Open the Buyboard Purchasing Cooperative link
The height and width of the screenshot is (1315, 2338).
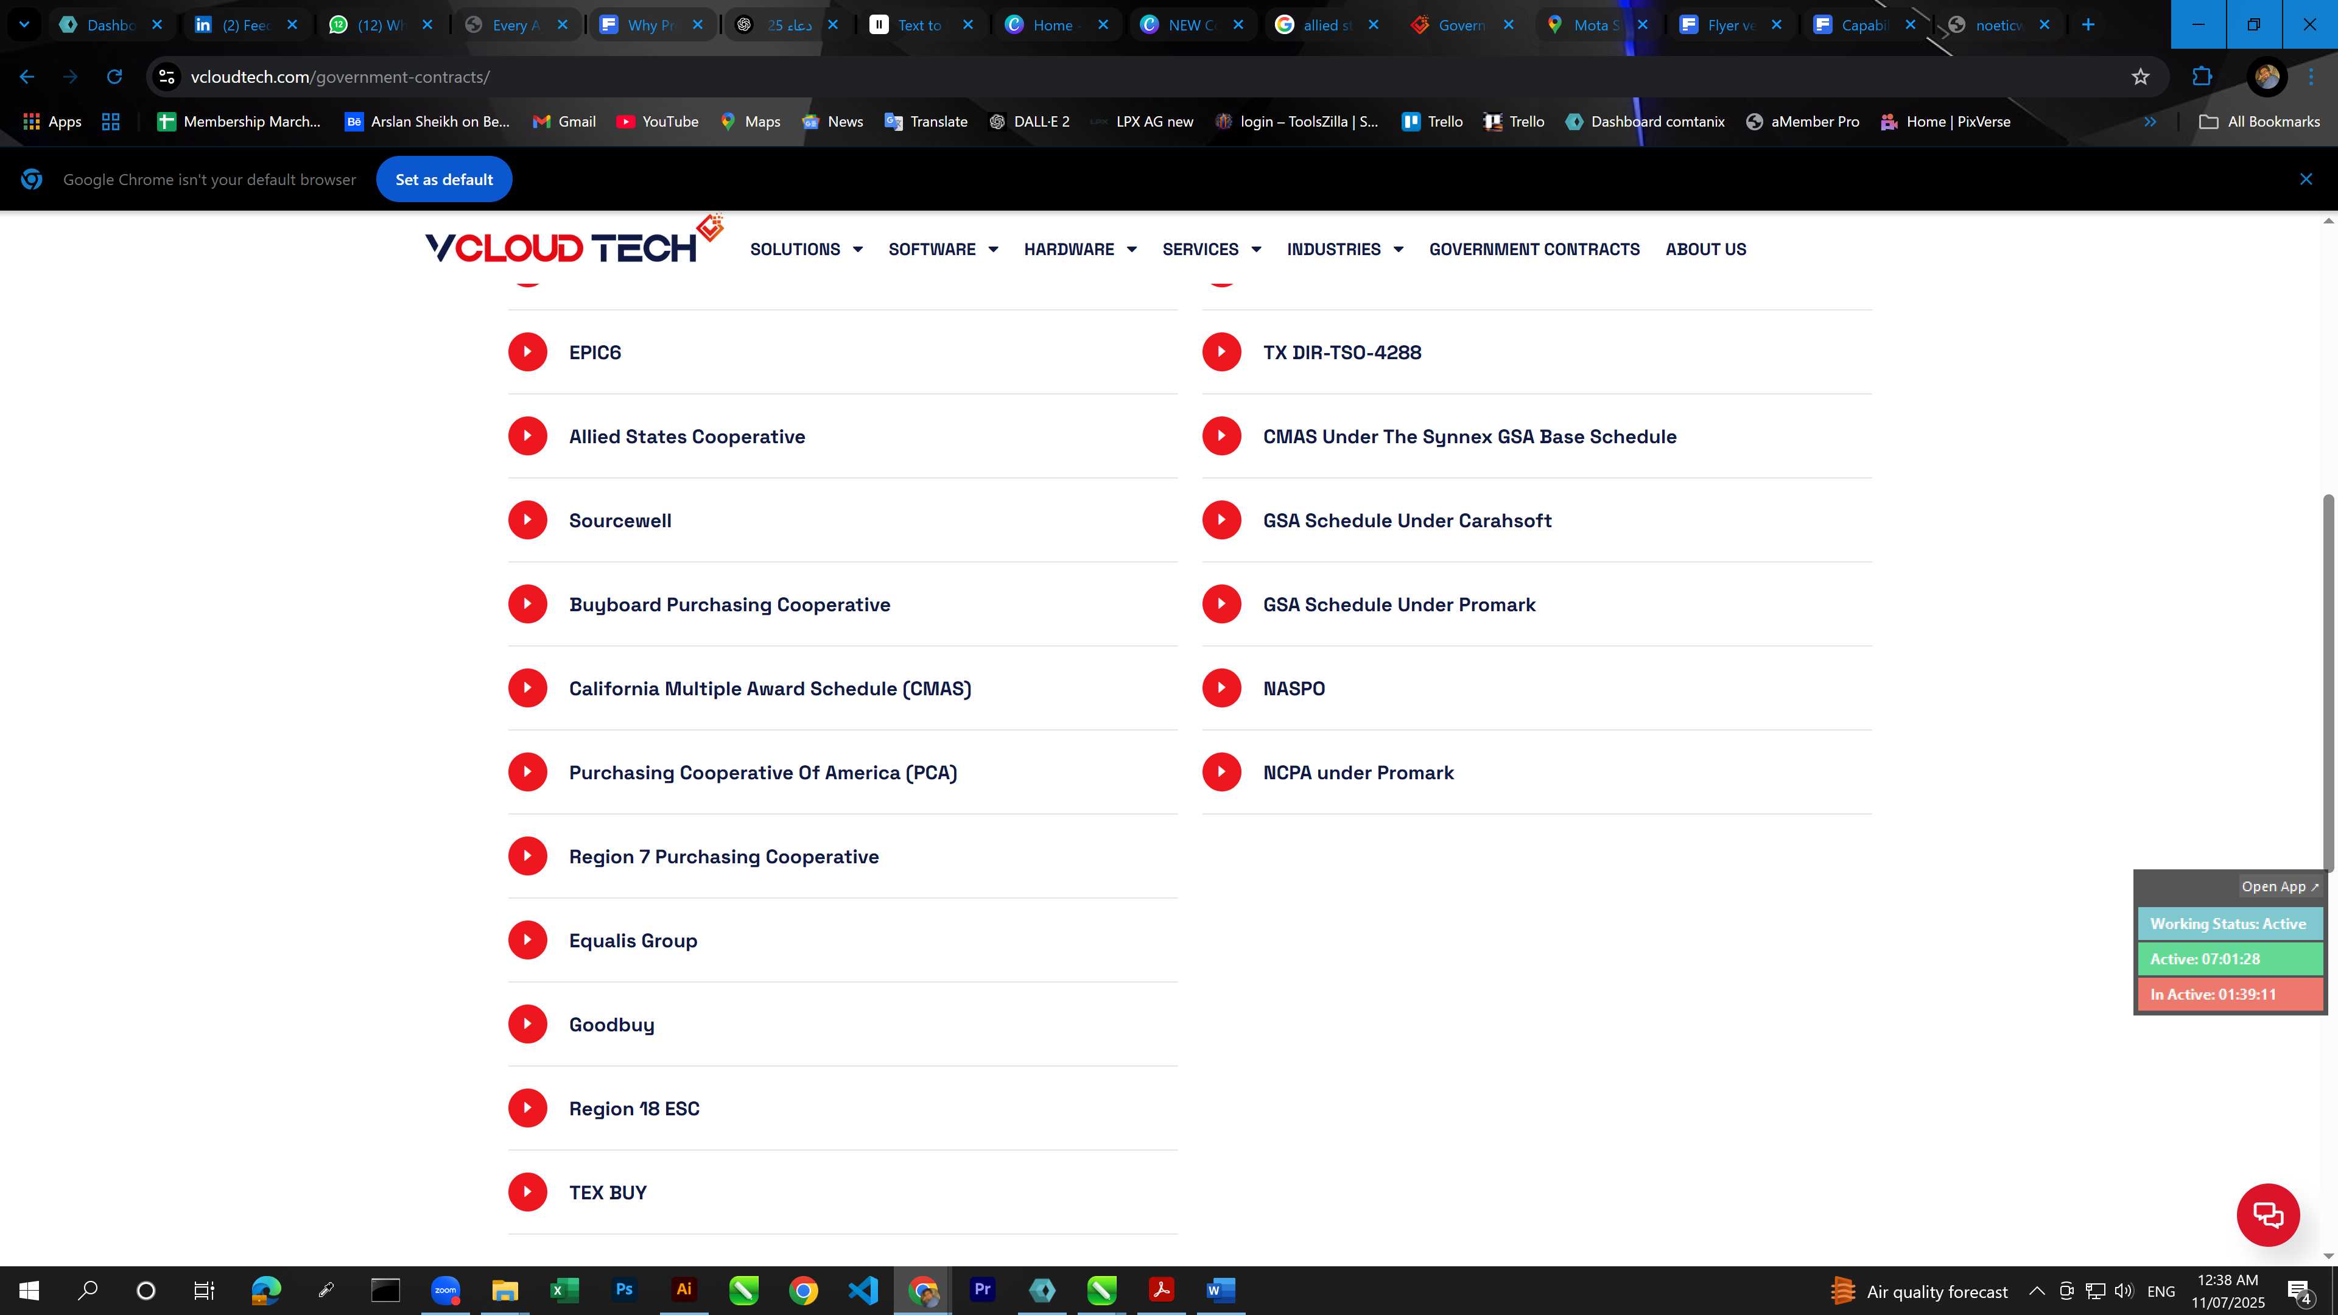click(x=730, y=605)
